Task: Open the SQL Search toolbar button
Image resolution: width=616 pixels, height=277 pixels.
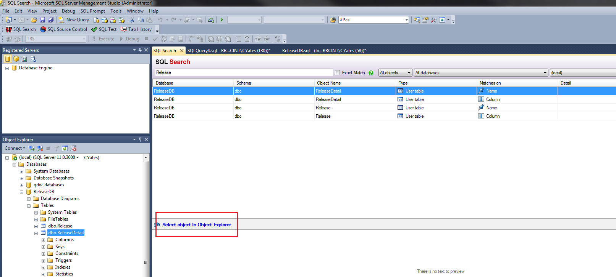Action: [21, 29]
